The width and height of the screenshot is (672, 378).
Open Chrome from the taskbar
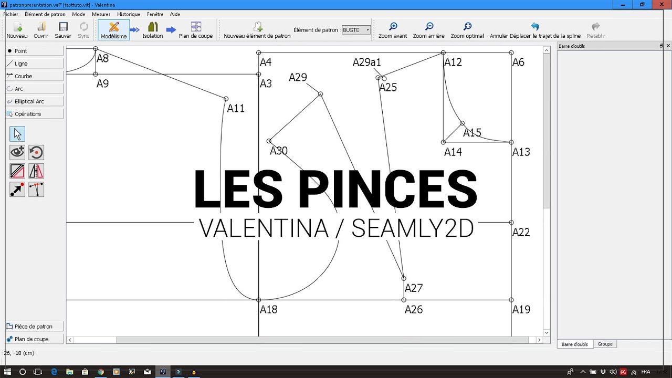[x=100, y=372]
